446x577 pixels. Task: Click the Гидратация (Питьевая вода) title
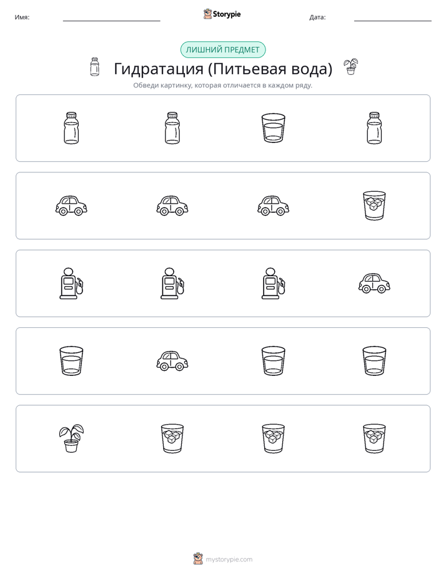223,69
